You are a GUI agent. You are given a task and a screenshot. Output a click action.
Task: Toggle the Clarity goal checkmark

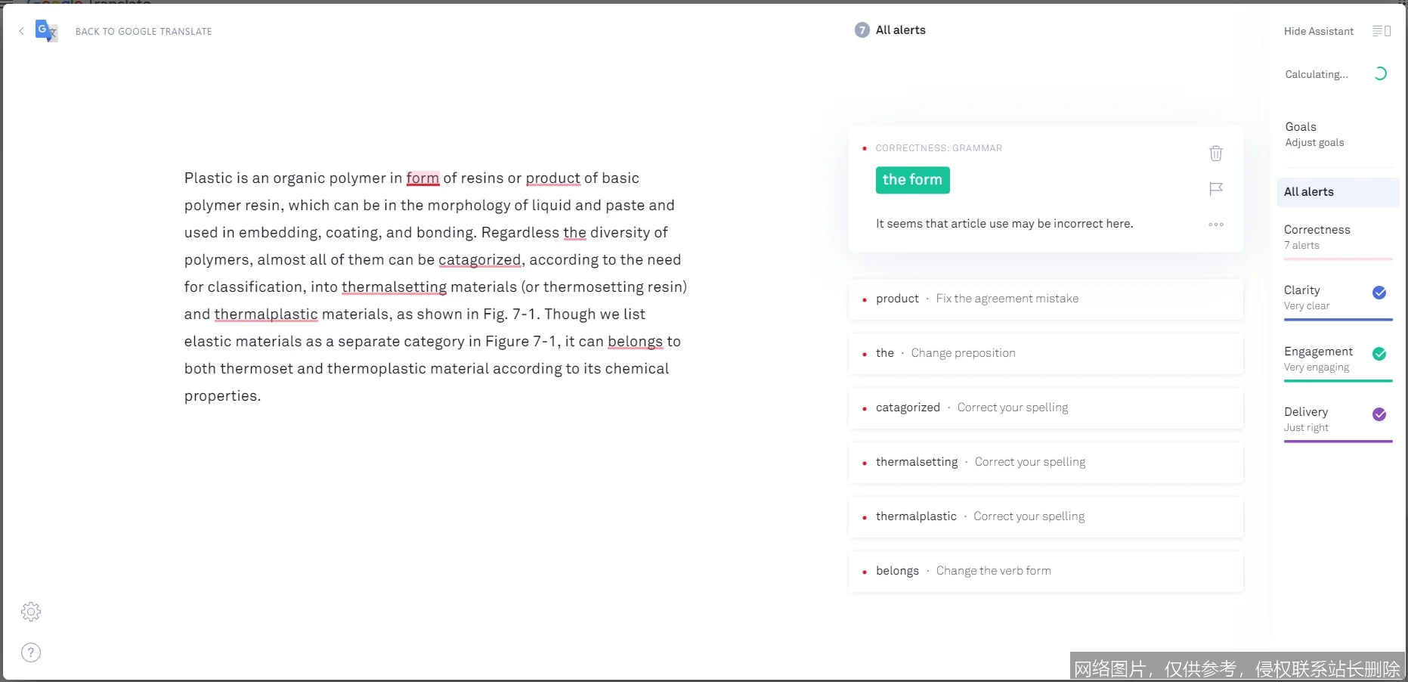click(1380, 293)
